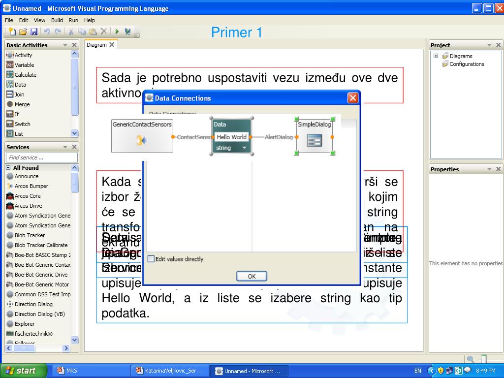Select the Activity block in Basic Activities
Image resolution: width=504 pixels, height=378 pixels.
(x=19, y=55)
